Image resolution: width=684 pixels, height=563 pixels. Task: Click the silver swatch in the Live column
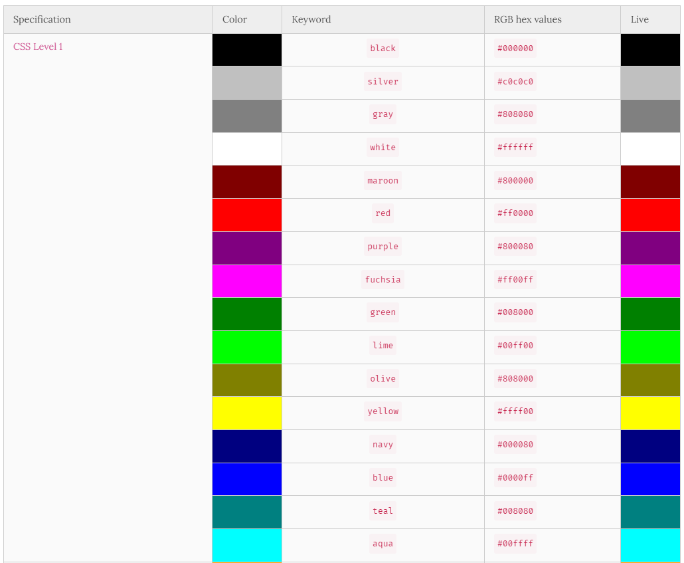click(650, 83)
